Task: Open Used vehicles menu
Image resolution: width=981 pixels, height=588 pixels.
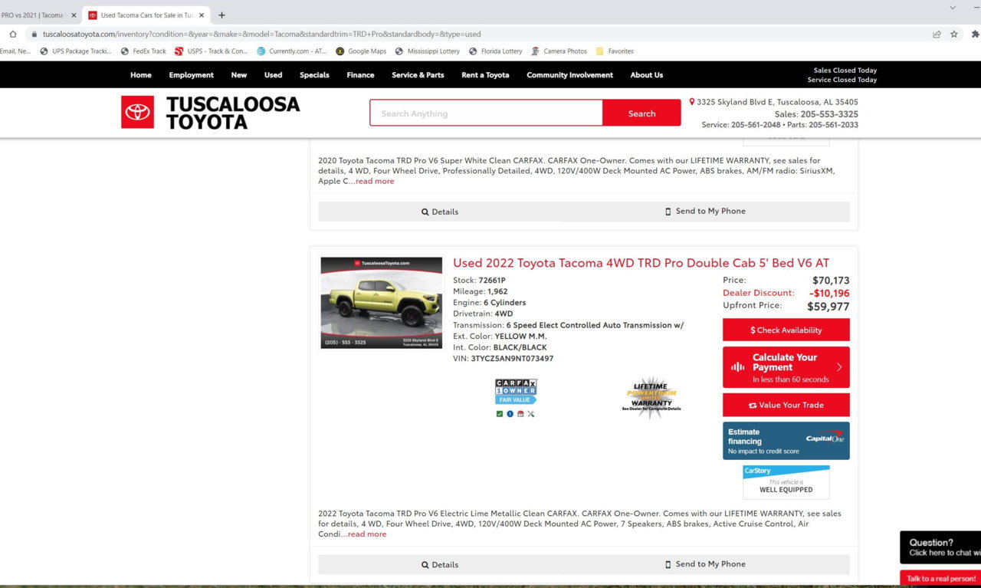Action: point(274,75)
